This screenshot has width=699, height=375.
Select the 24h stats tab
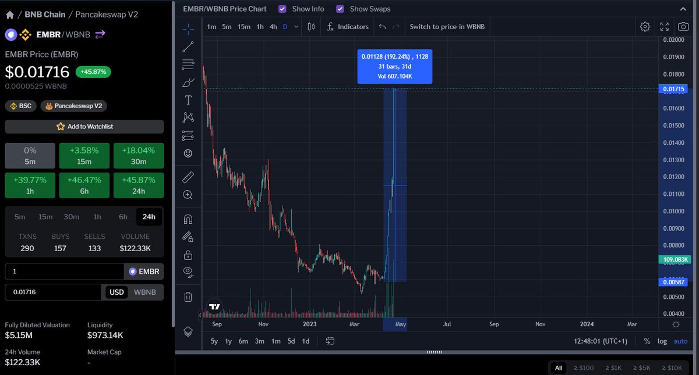tap(149, 217)
